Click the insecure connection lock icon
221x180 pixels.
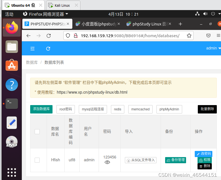tap(76, 35)
